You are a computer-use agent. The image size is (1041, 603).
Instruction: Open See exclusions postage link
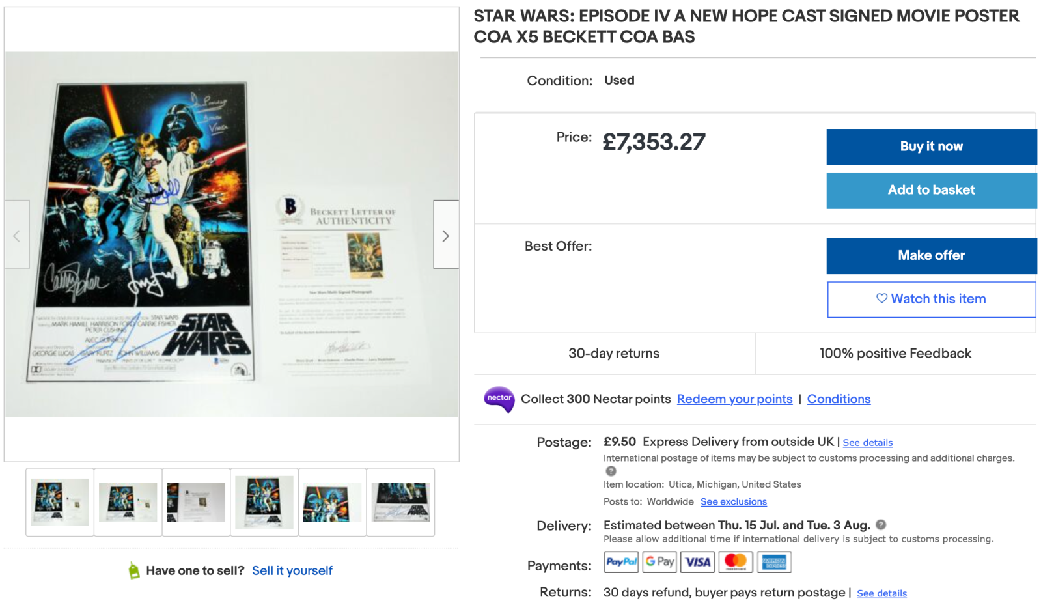point(734,502)
